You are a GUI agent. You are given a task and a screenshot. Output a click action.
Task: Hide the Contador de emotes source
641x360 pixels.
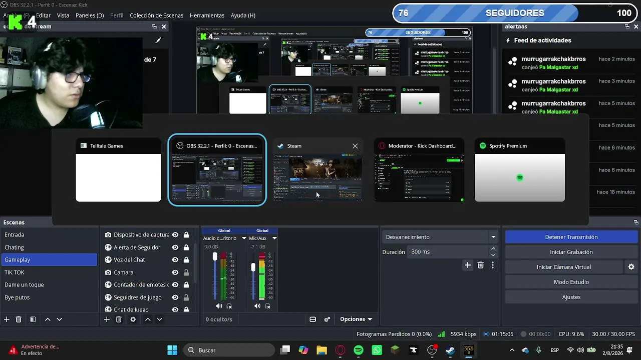pyautogui.click(x=175, y=285)
